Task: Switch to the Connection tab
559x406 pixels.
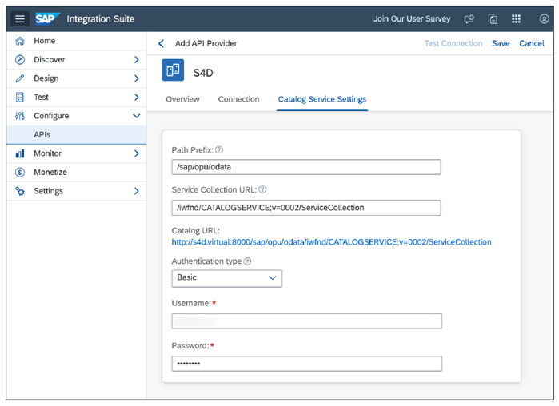Action: (238, 99)
